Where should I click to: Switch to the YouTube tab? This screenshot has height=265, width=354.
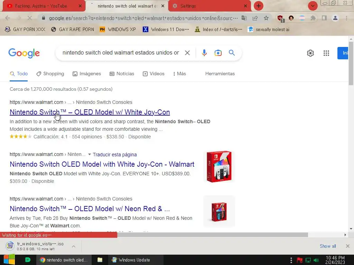click(x=41, y=6)
